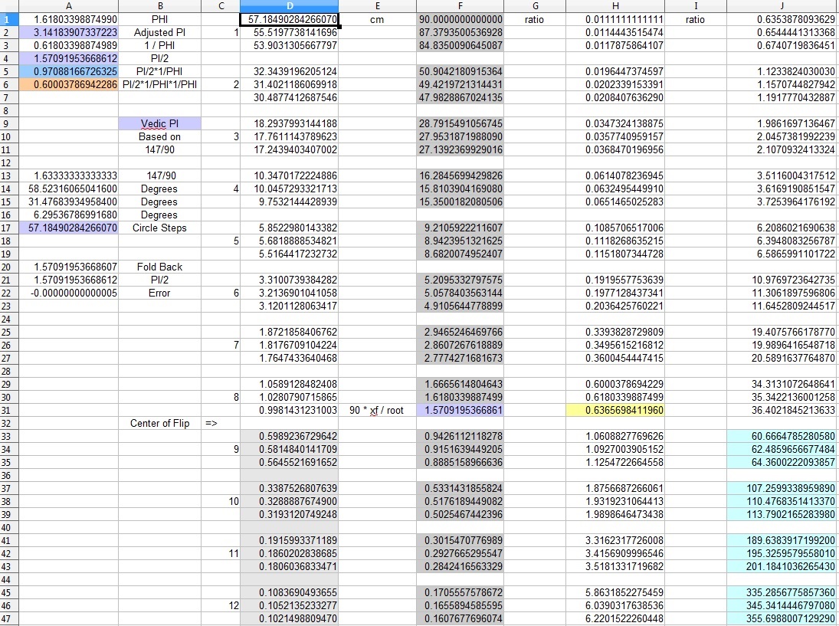Select column header D
Image resolution: width=839 pixels, height=626 pixels.
coord(290,6)
